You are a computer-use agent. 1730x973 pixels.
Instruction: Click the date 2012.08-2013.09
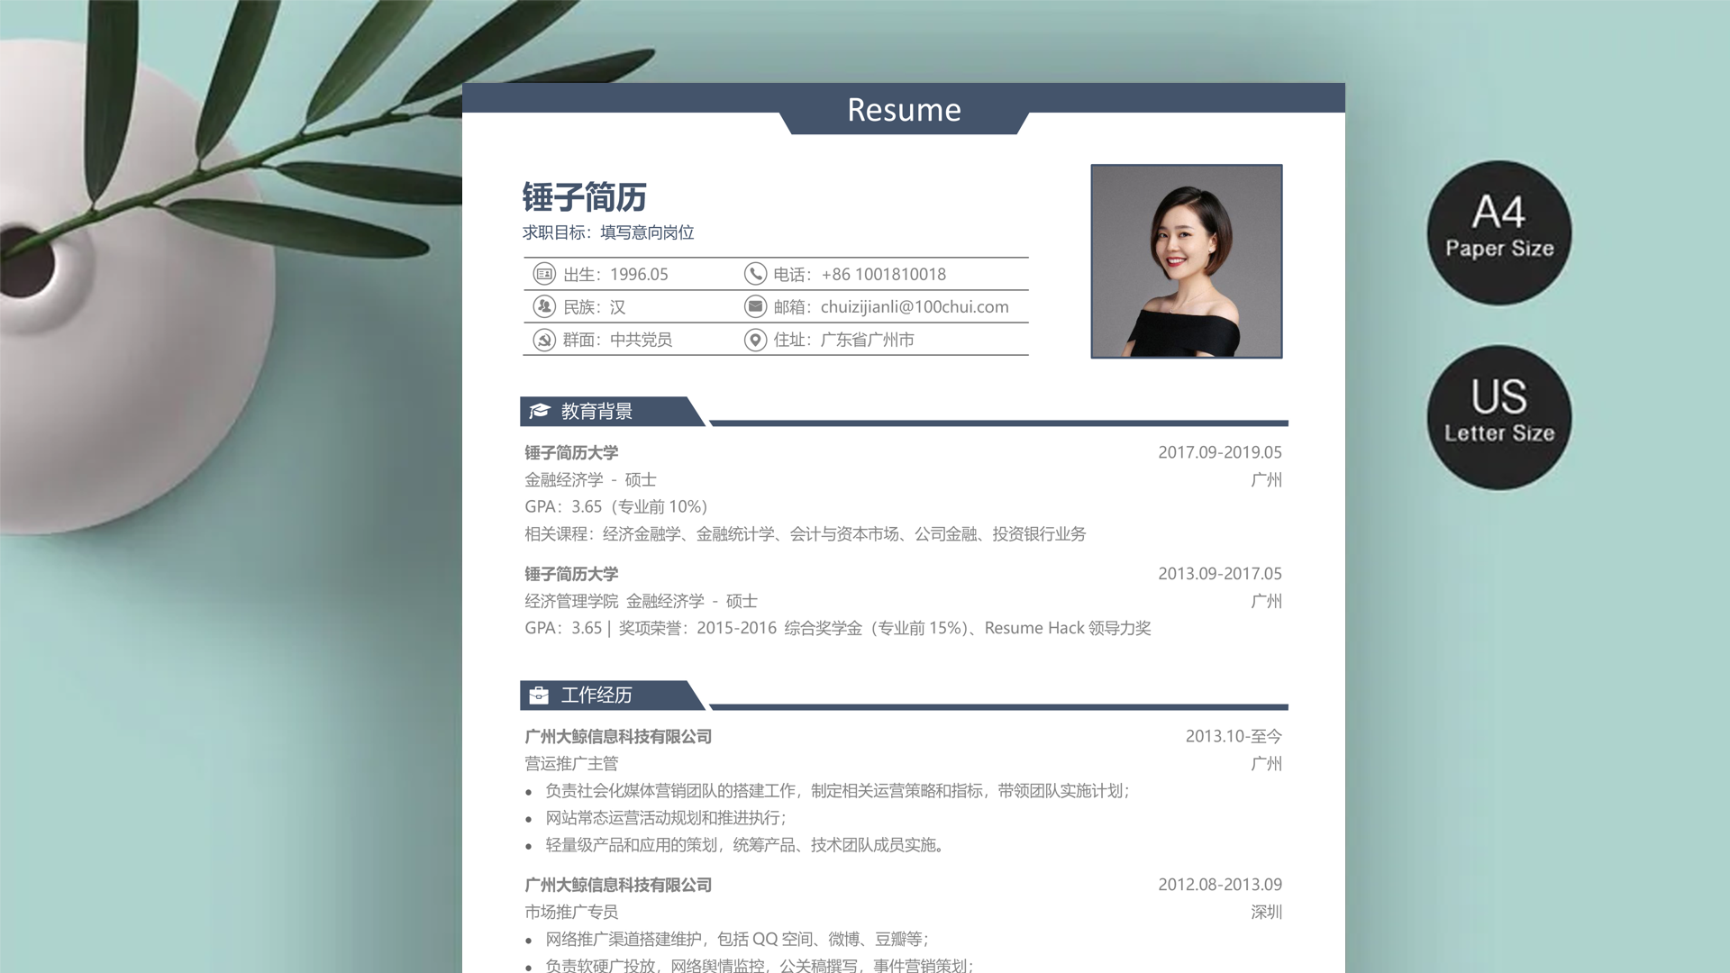1220,885
